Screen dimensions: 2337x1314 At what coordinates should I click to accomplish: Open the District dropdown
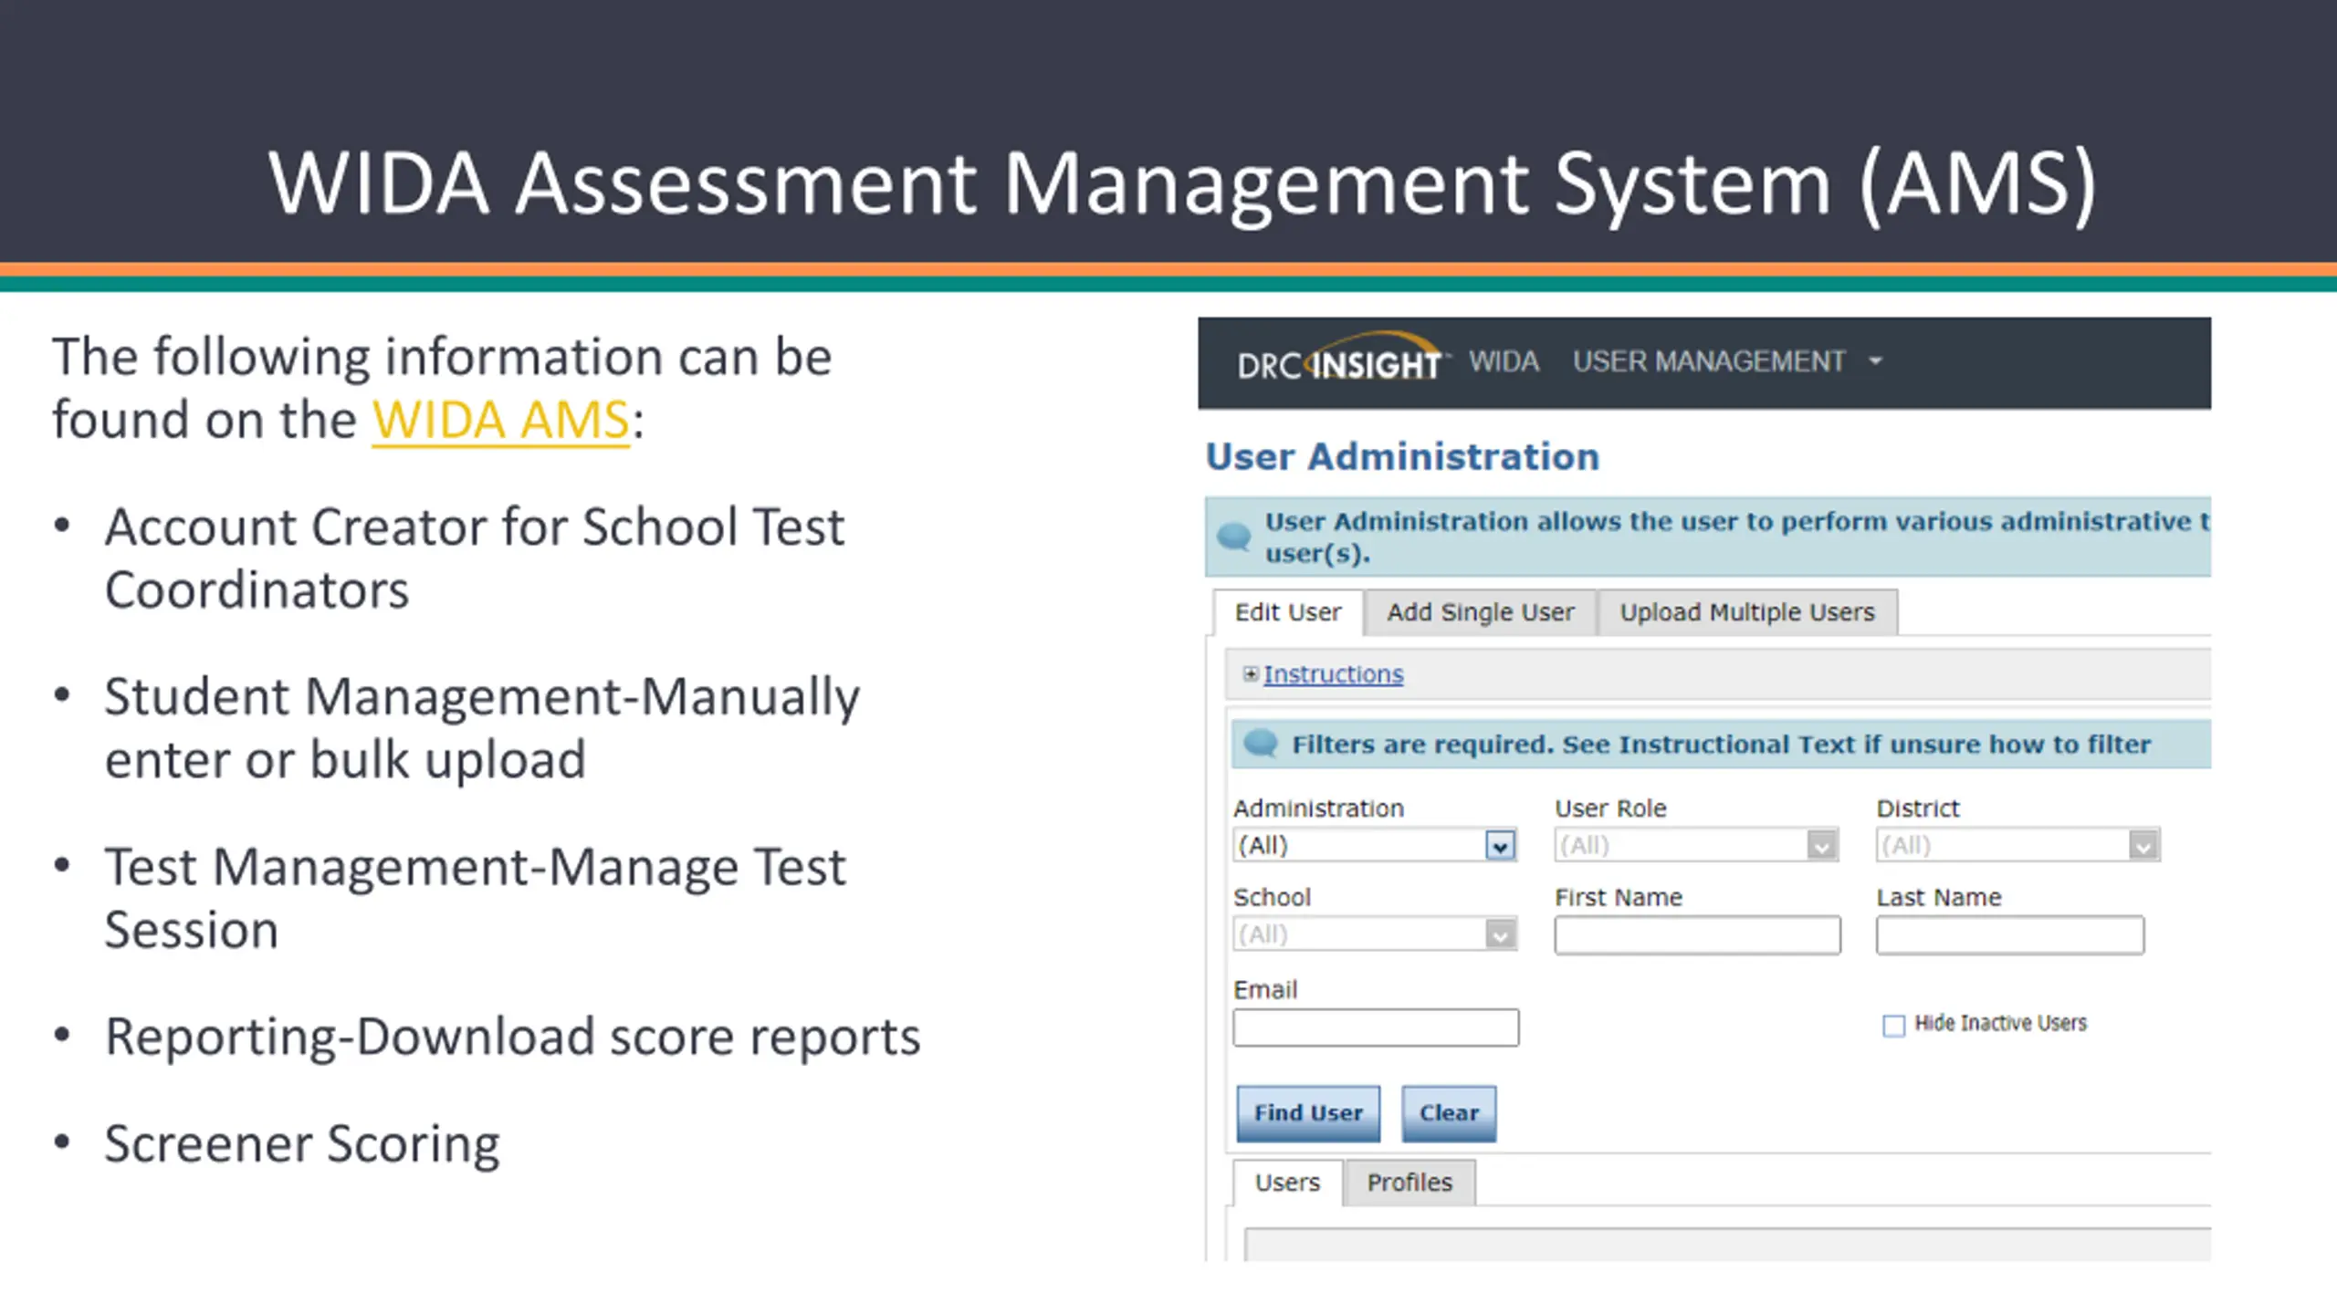pos(2142,846)
